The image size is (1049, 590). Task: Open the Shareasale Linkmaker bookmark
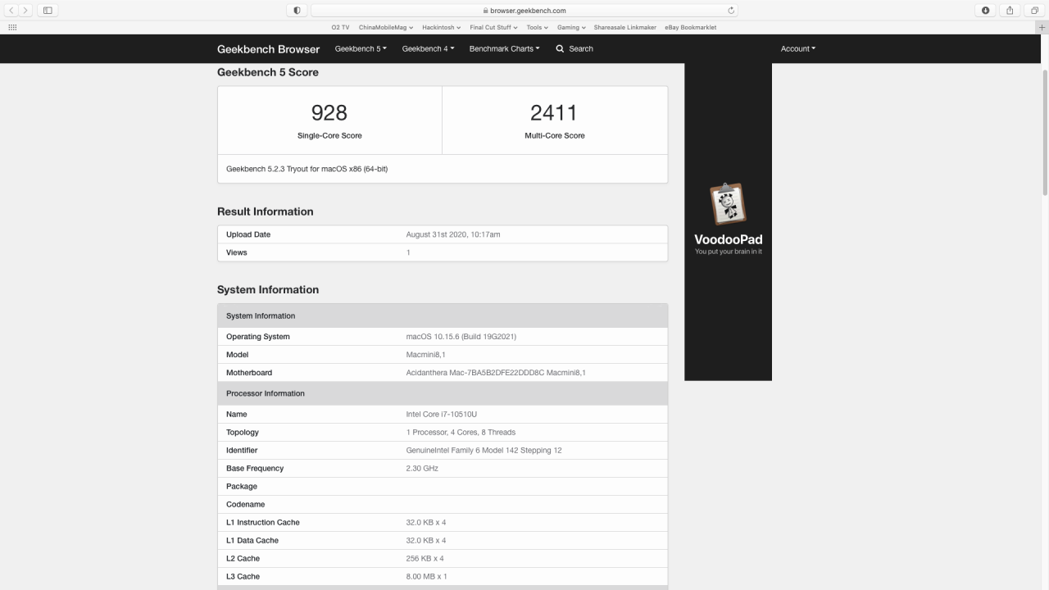click(x=625, y=27)
